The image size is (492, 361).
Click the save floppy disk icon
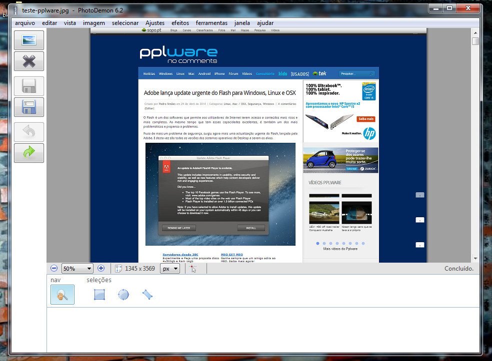pyautogui.click(x=29, y=86)
